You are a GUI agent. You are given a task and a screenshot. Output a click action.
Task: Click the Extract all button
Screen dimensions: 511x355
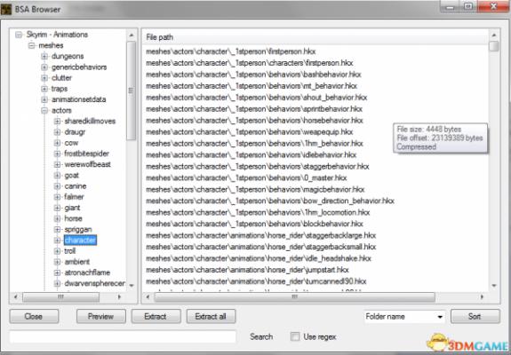pyautogui.click(x=211, y=316)
